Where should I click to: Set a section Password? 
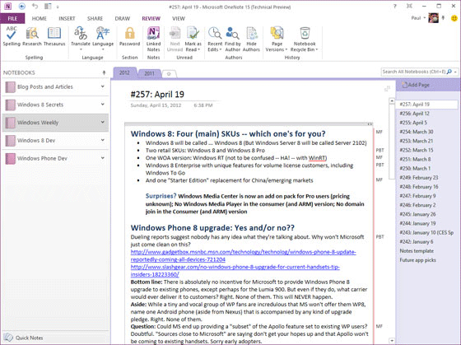pyautogui.click(x=130, y=36)
